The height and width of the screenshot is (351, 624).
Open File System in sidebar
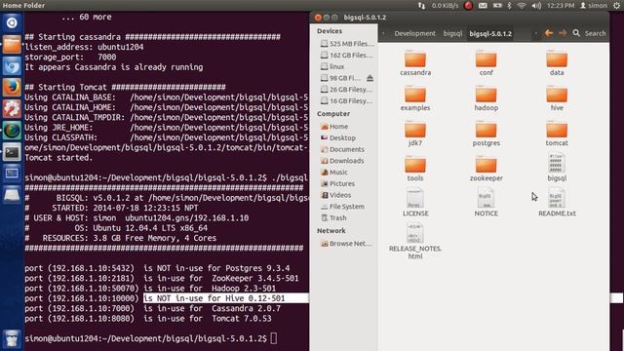[342, 207]
